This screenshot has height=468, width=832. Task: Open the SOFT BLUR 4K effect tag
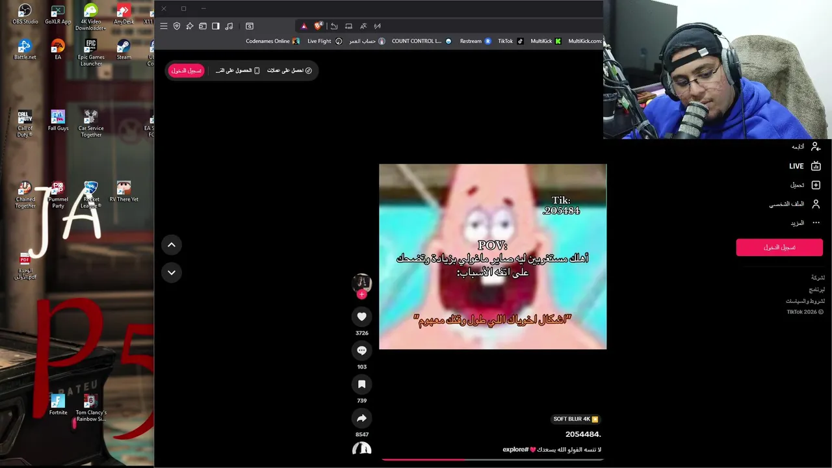point(576,419)
